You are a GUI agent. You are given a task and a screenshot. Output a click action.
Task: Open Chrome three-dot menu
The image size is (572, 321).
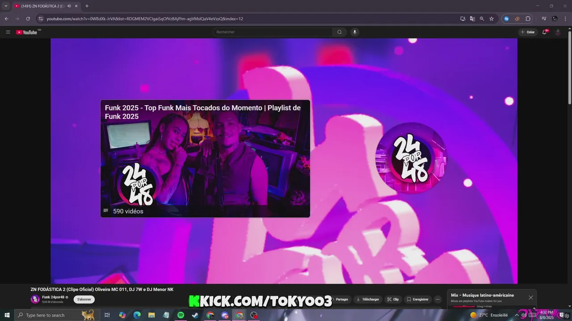(x=565, y=19)
